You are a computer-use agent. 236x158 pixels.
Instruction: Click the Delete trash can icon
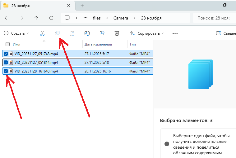117,33
